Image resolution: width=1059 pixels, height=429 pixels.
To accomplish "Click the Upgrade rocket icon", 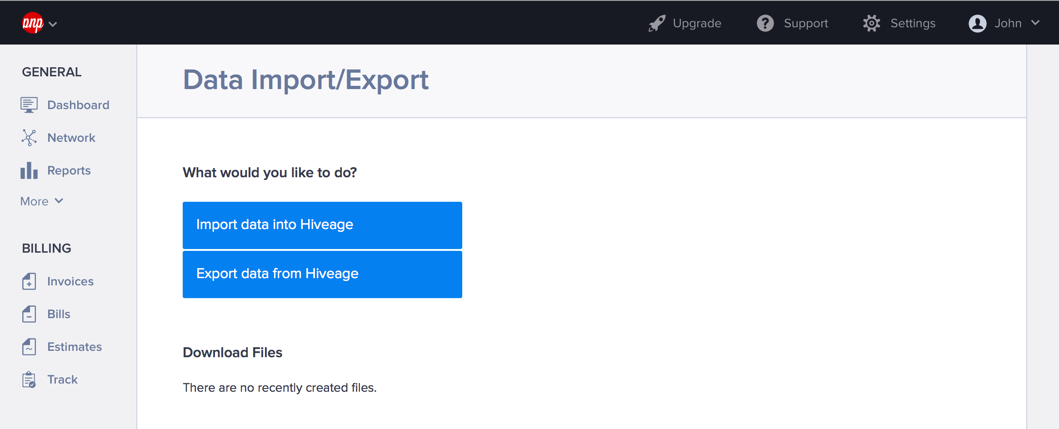I will 657,23.
